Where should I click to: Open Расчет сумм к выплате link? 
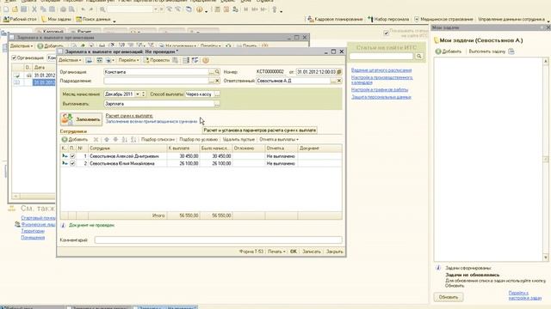coord(129,116)
